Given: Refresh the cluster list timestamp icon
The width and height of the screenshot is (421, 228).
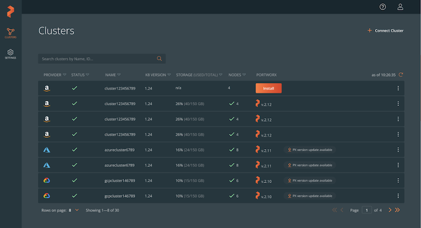Looking at the screenshot, I should (401, 75).
